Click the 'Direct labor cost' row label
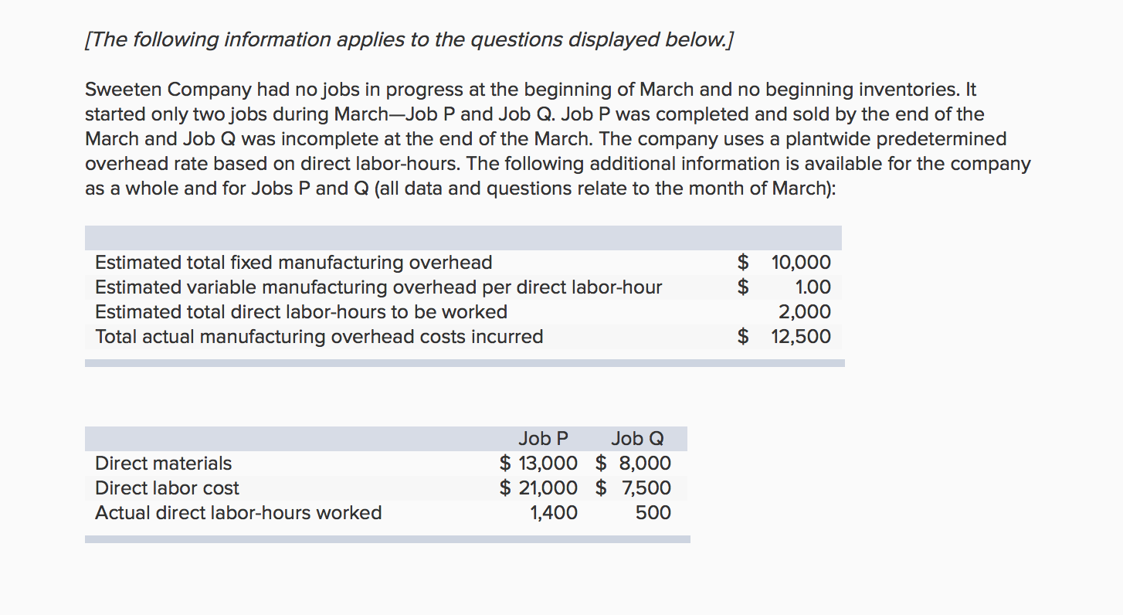Viewport: 1123px width, 615px height. tap(167, 488)
